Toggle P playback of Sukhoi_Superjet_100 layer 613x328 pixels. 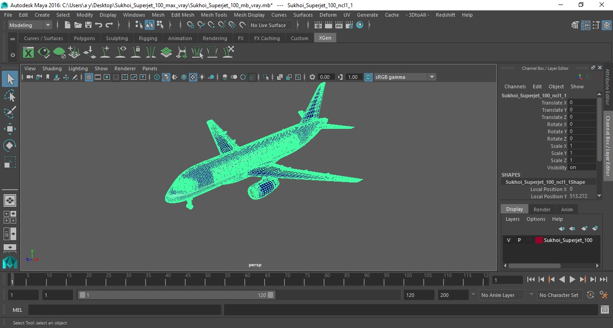[x=519, y=240]
